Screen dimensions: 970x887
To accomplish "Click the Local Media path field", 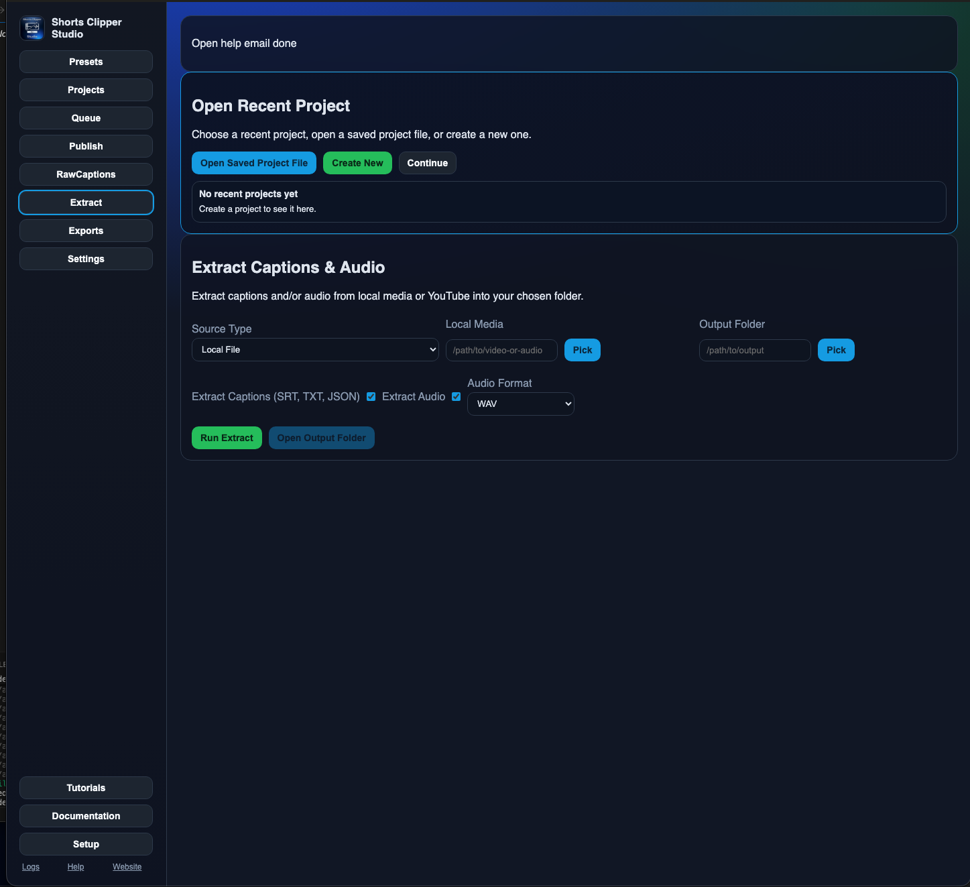I will 501,350.
